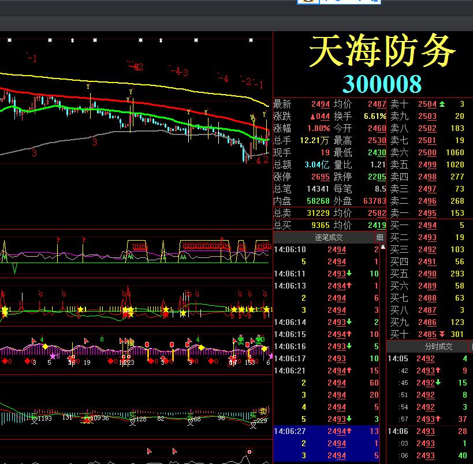Screen dimensions: 473x464
Task: Click the 每笔 value 8.5
Action: [x=381, y=189]
